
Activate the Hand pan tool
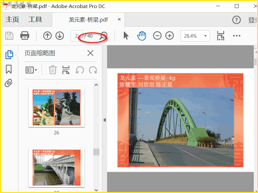[x=142, y=36]
